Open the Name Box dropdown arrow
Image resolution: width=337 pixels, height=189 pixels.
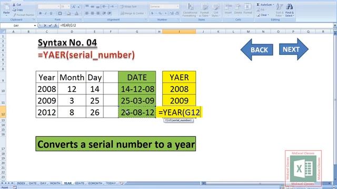pos(35,26)
